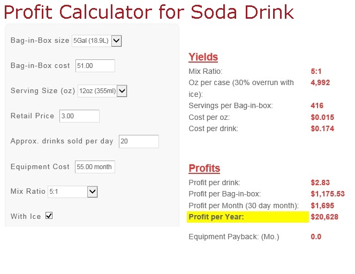Expand the Serving Size dropdown
The image size is (355, 274).
coord(102,91)
